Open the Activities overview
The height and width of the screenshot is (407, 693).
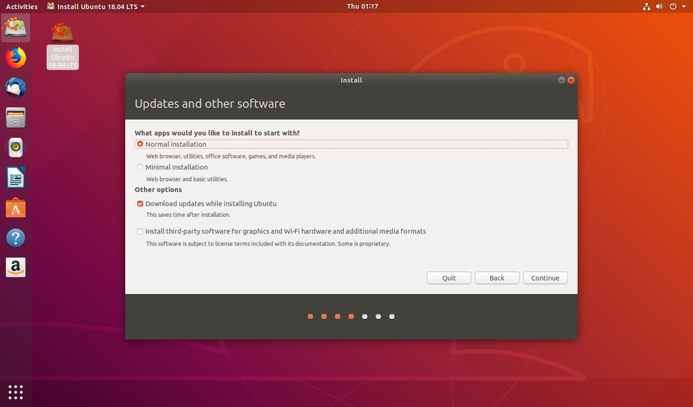tap(21, 6)
